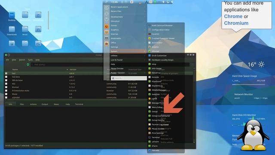This screenshot has height=155, width=275.
Task: Launch Konsole from System submenu
Action: [155, 77]
